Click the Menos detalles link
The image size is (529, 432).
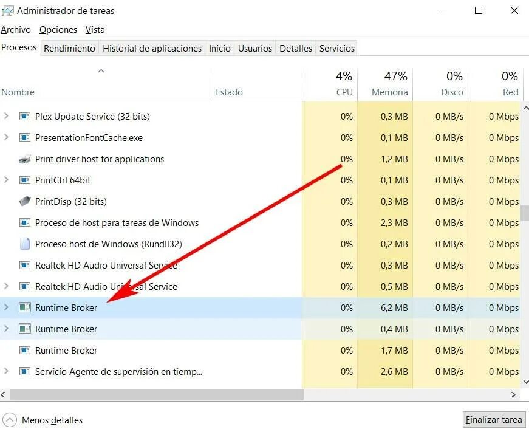tap(52, 420)
